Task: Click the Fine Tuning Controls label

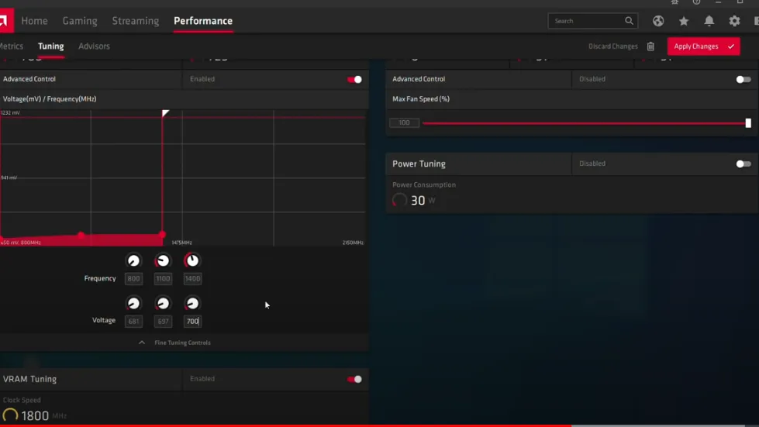Action: 182,343
